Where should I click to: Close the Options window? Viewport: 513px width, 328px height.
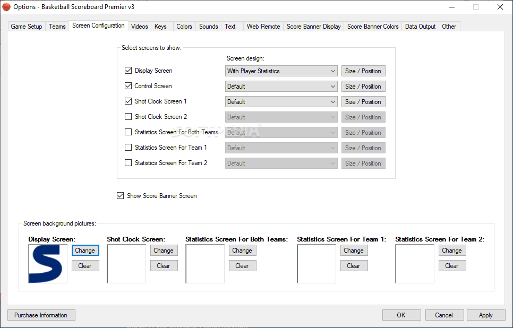pos(500,7)
